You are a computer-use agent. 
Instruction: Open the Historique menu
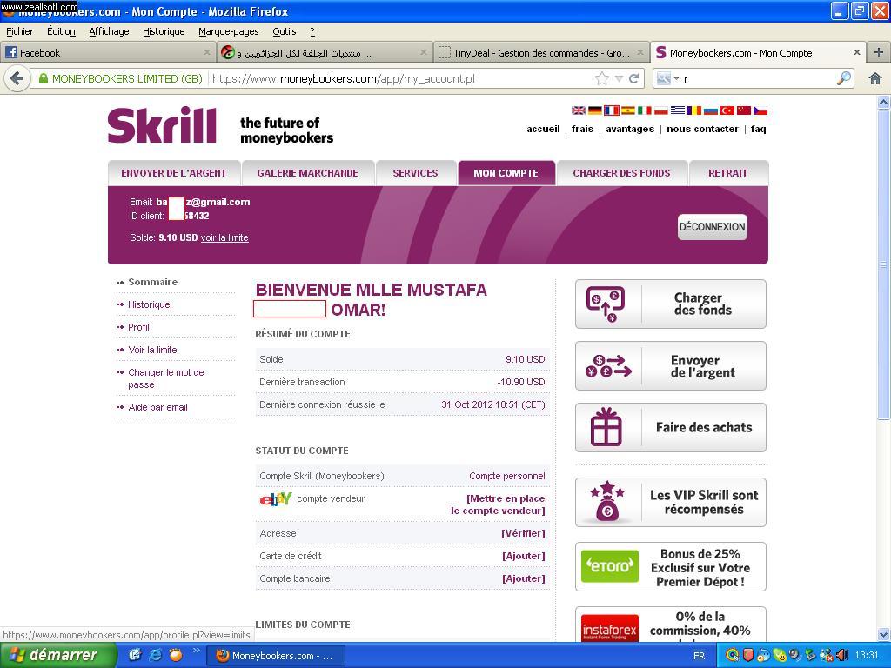click(x=164, y=31)
